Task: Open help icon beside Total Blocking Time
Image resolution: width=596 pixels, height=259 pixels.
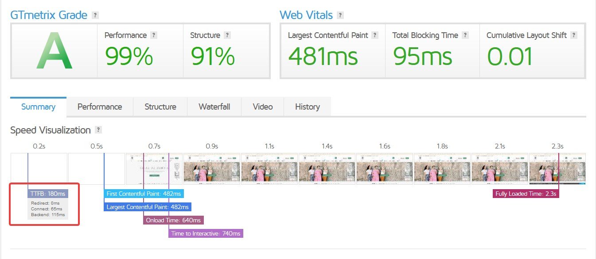Action: point(465,35)
